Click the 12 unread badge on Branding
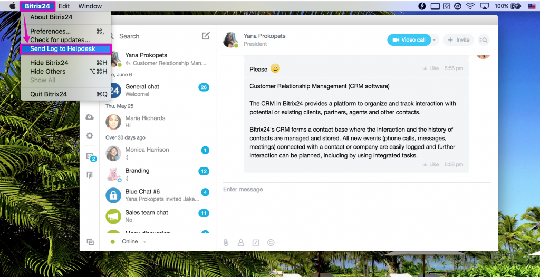This screenshot has width=540, height=277. tap(204, 171)
